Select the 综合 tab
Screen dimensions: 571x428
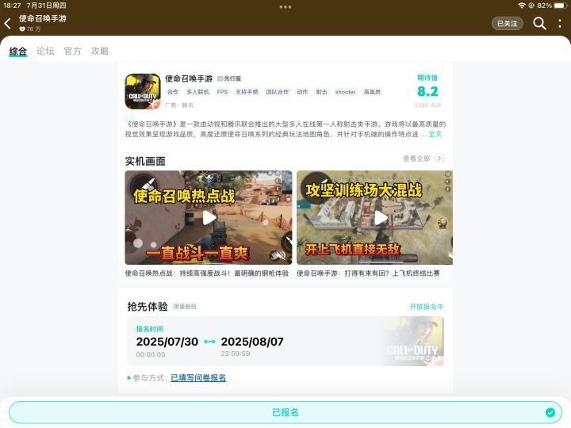tap(17, 51)
